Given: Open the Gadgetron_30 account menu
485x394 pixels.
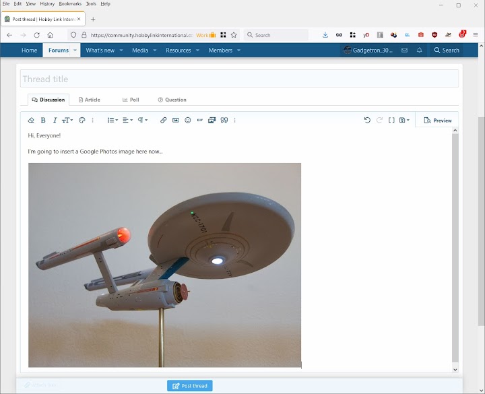Looking at the screenshot, I should [x=368, y=51].
